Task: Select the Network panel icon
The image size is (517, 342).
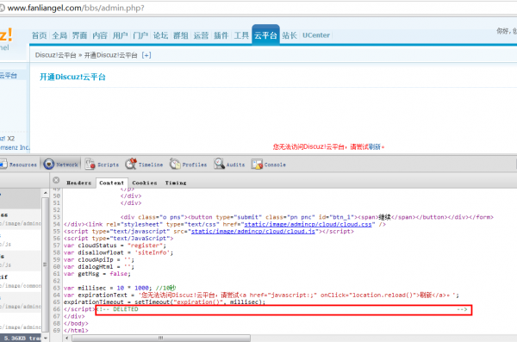Action: (x=49, y=164)
